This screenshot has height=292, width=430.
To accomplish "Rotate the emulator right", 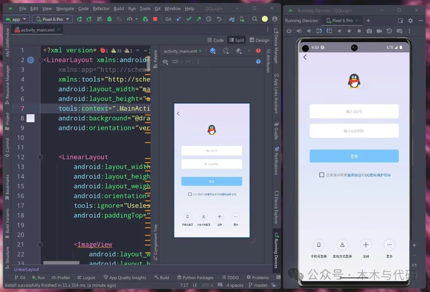I will coord(329,31).
